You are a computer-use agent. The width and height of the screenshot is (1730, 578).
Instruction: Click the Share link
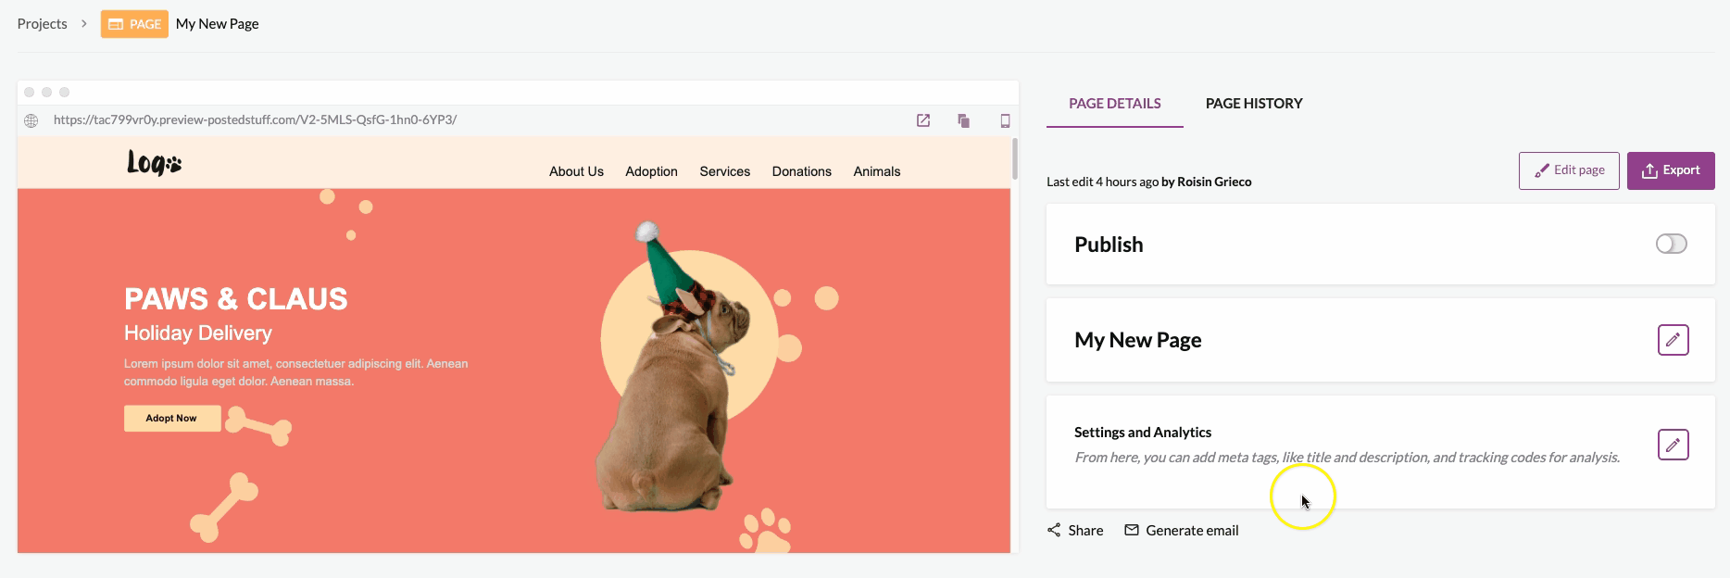click(1075, 531)
